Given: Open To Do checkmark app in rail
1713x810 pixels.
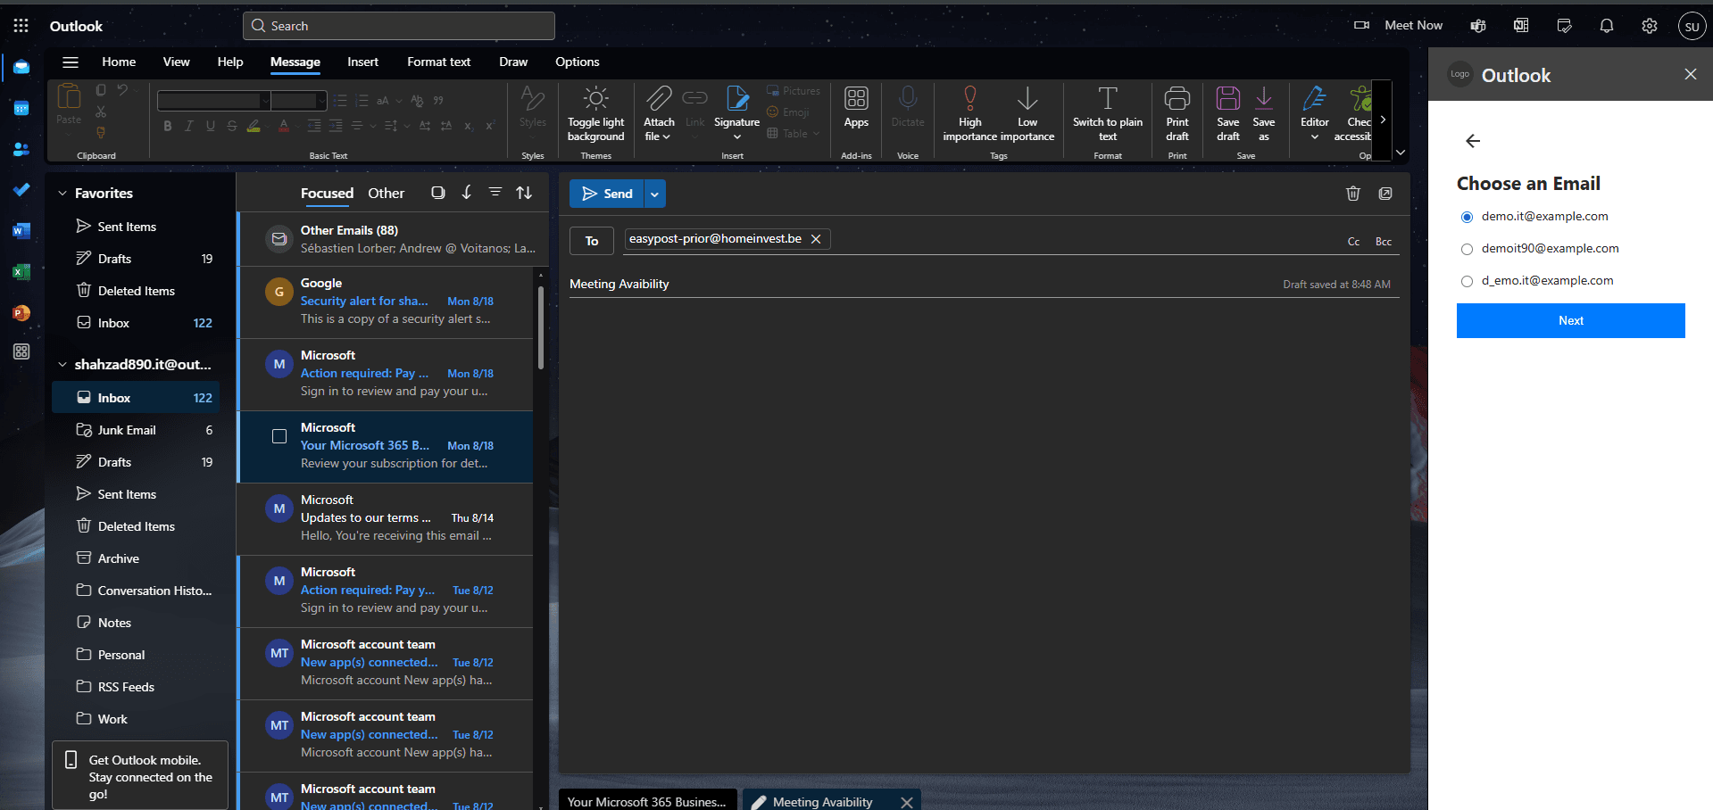Looking at the screenshot, I should coord(21,189).
